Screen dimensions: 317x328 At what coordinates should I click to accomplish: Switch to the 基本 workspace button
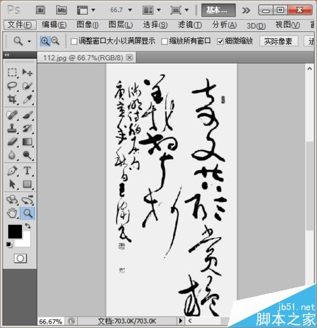(218, 10)
